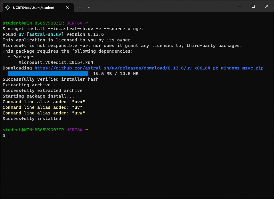Image resolution: width=274 pixels, height=199 pixels.
Task: Click the blue download progress bar
Action: pyautogui.click(x=48, y=74)
